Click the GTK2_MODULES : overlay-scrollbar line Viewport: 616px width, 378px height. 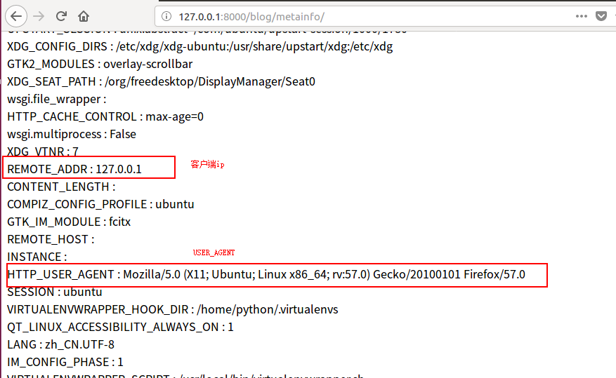(x=100, y=64)
